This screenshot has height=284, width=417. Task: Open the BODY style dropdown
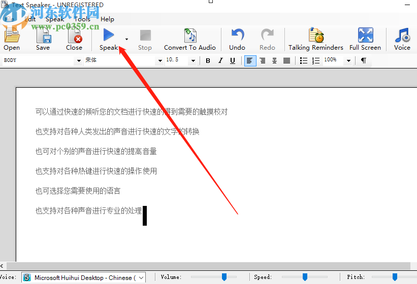click(x=79, y=61)
